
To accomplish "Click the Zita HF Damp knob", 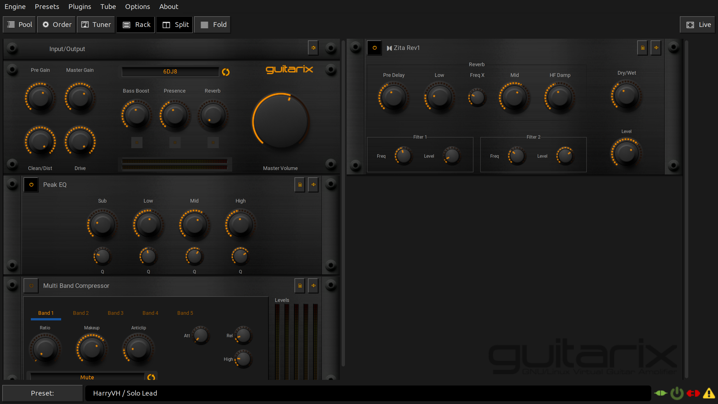I will coord(560,97).
